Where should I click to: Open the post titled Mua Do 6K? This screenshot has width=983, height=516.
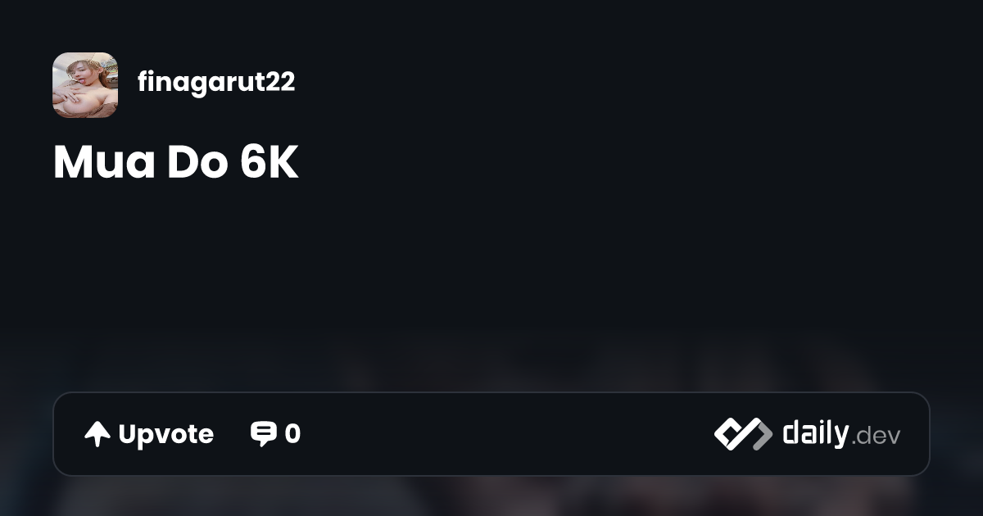pyautogui.click(x=176, y=164)
